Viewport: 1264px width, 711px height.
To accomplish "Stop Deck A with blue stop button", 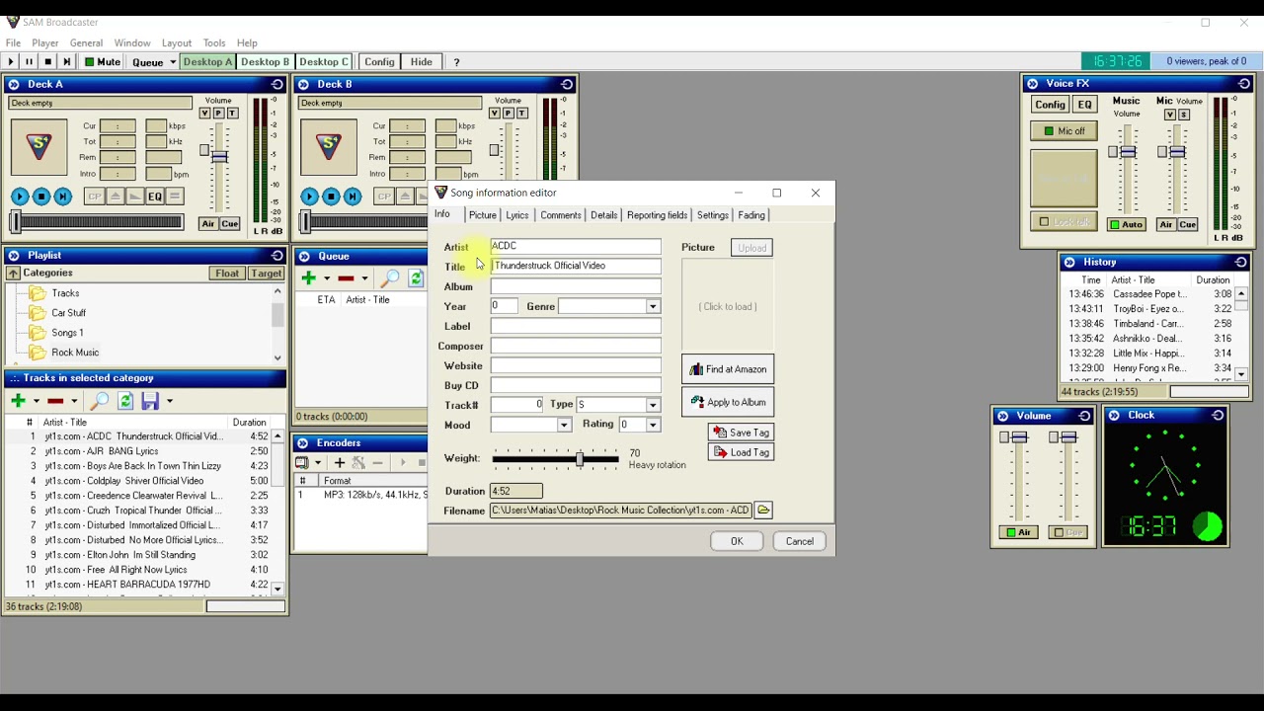I will (41, 197).
